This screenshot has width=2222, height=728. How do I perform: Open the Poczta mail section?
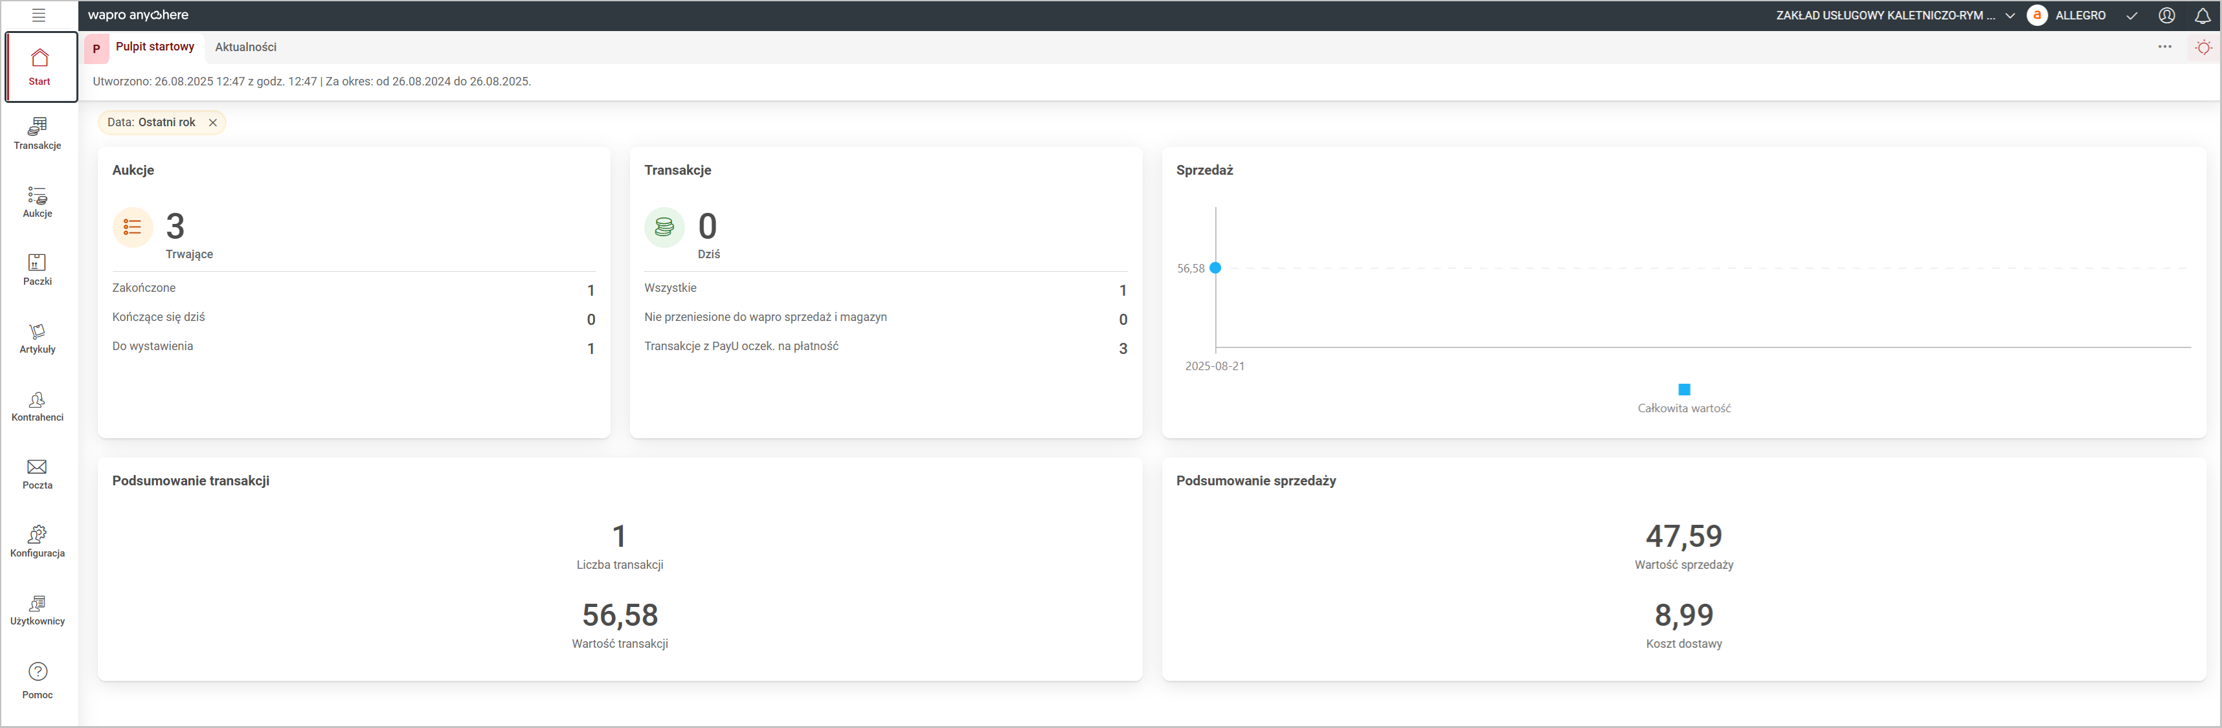(37, 474)
